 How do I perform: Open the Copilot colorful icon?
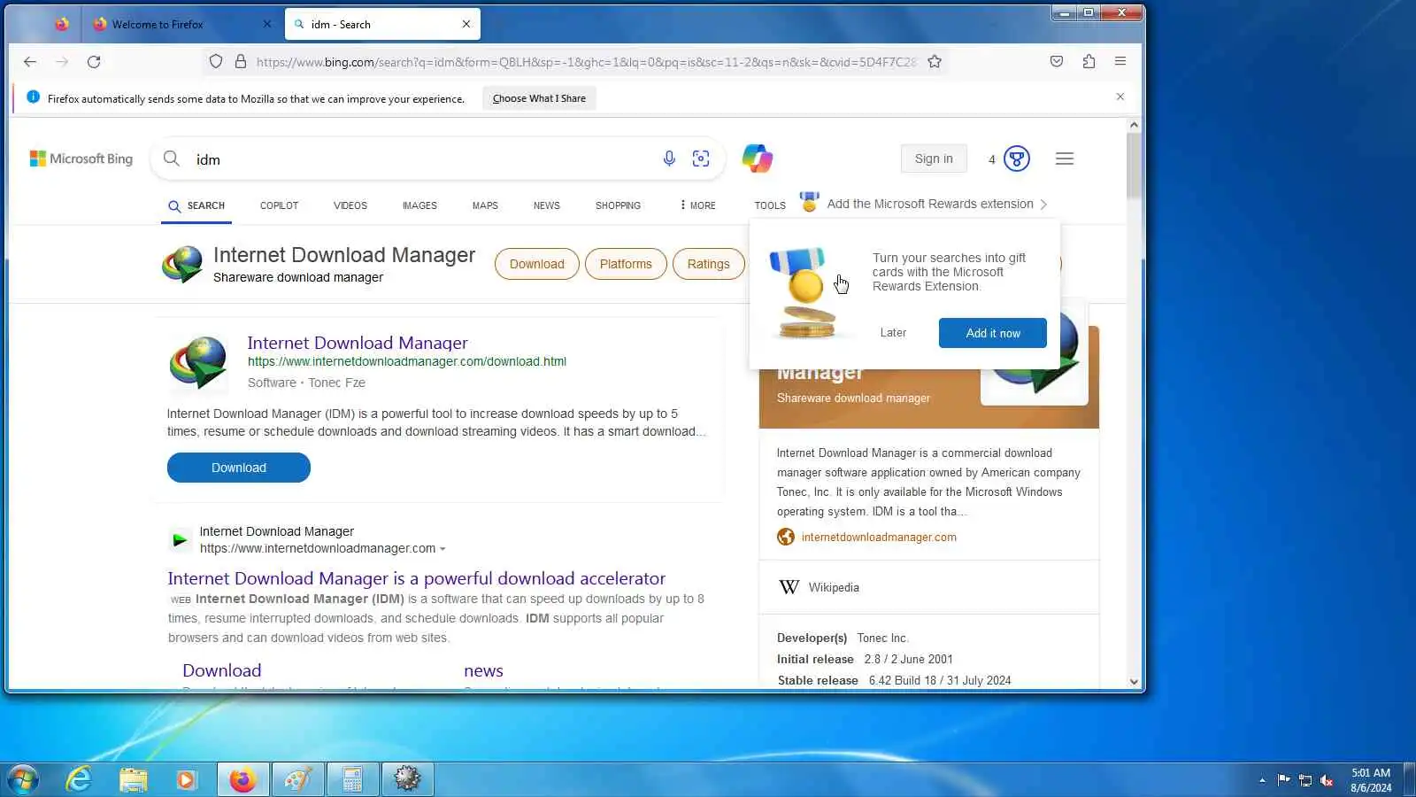[x=758, y=159]
